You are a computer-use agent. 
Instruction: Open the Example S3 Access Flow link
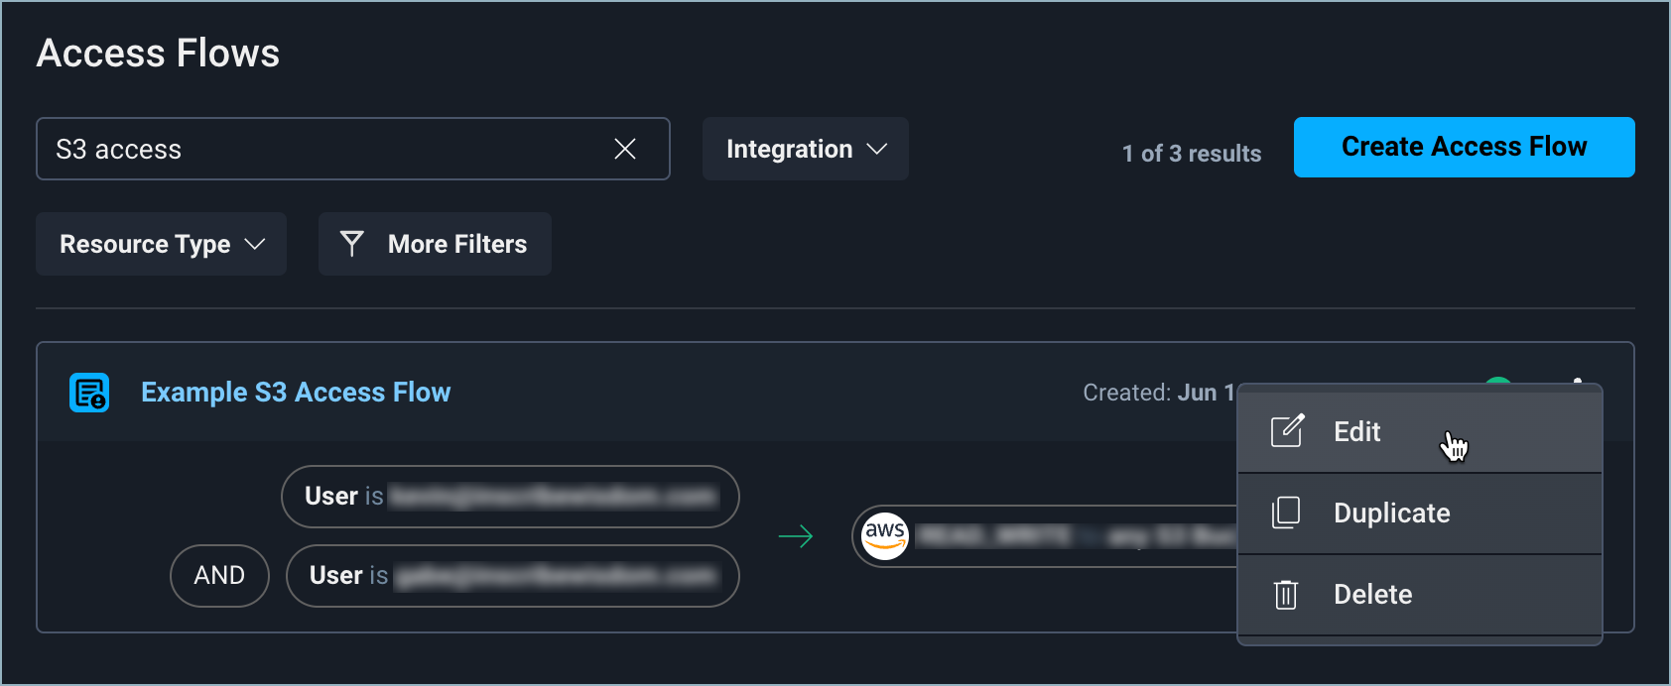tap(296, 393)
